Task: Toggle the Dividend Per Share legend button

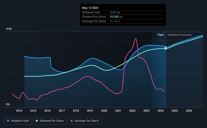Action: tap(50, 121)
